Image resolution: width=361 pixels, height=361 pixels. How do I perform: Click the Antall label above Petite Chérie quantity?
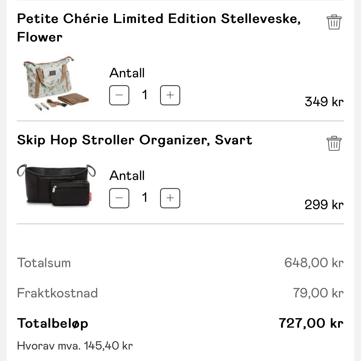click(x=127, y=73)
